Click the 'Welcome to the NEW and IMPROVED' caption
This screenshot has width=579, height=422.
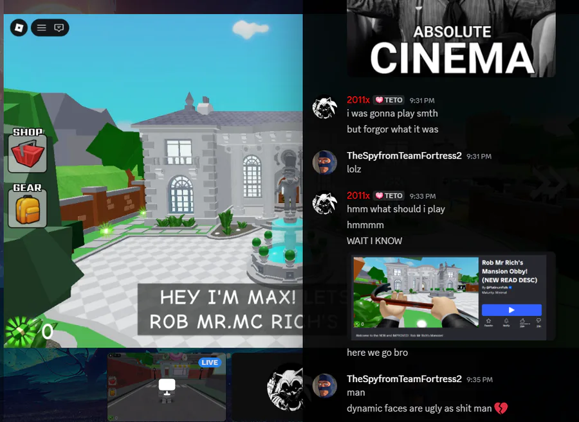click(x=399, y=336)
